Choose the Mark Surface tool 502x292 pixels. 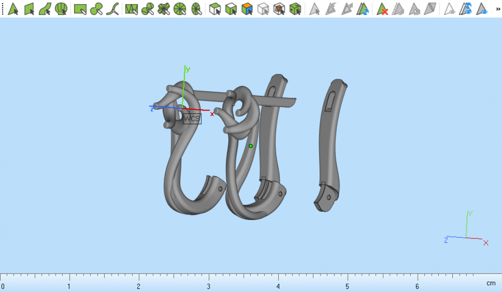(45, 9)
